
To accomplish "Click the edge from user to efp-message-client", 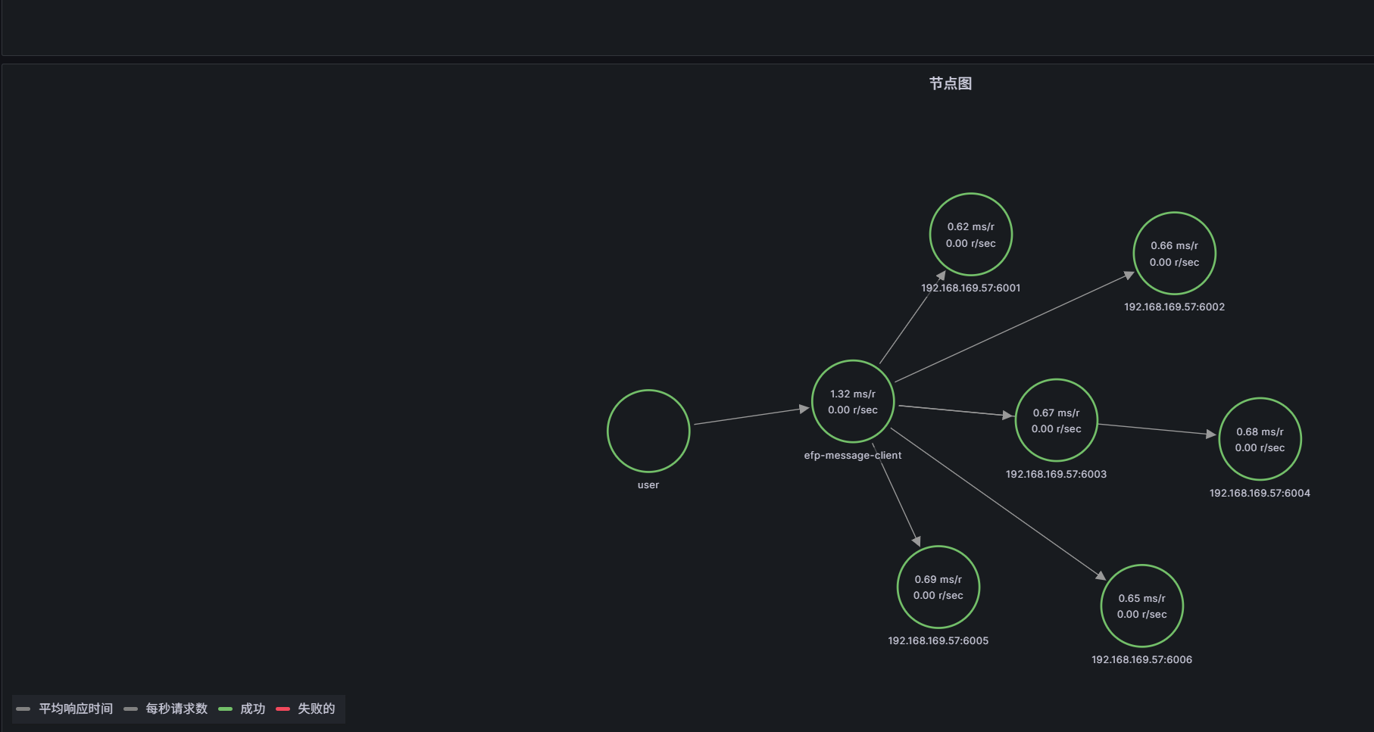I will click(750, 416).
